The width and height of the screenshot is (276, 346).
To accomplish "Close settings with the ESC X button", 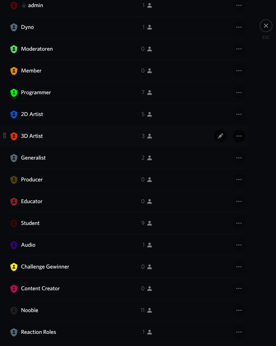I will 266,26.
